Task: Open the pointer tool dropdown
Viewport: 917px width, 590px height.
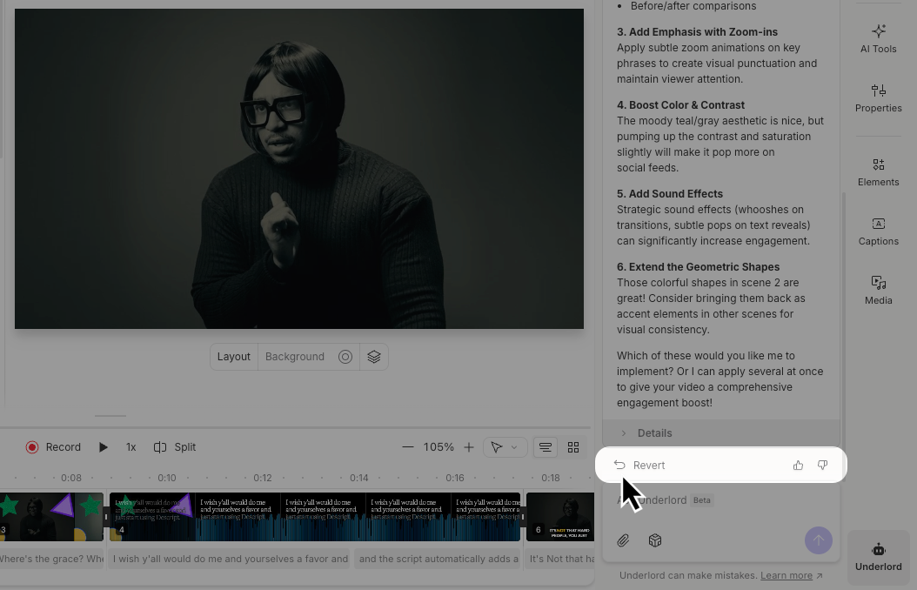Action: 504,447
